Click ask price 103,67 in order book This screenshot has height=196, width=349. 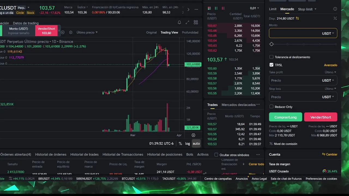click(x=212, y=26)
